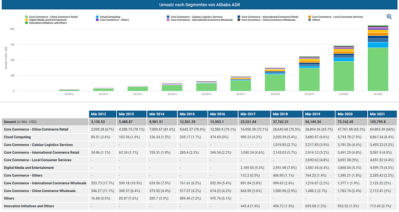Click cell 346.27 (11.1%)
Screen dimensions: 399x212
pos(102,191)
